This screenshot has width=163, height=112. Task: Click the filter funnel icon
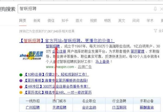pyautogui.click(x=155, y=31)
